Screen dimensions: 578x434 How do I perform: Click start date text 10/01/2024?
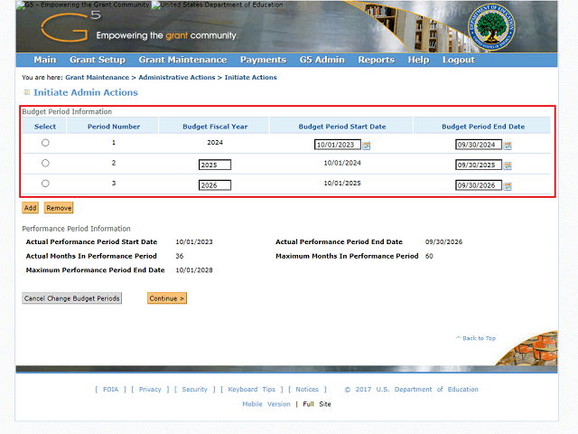(342, 163)
